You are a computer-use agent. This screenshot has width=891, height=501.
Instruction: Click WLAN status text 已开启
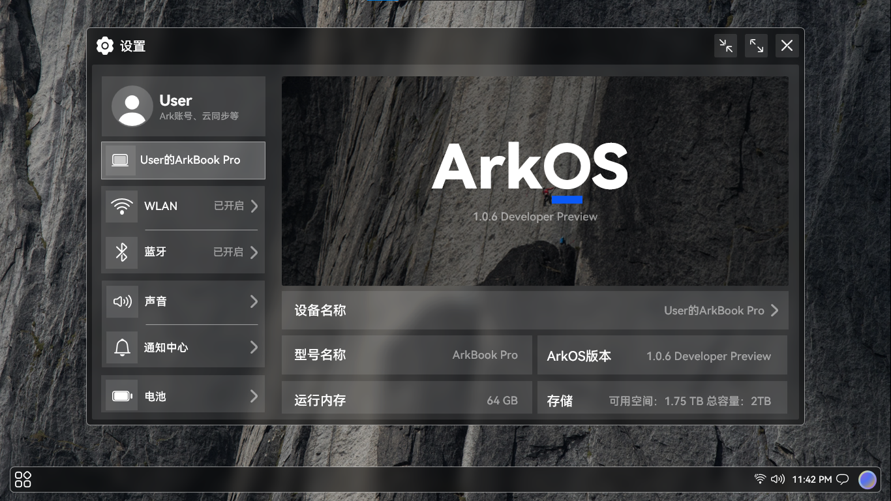tap(229, 206)
